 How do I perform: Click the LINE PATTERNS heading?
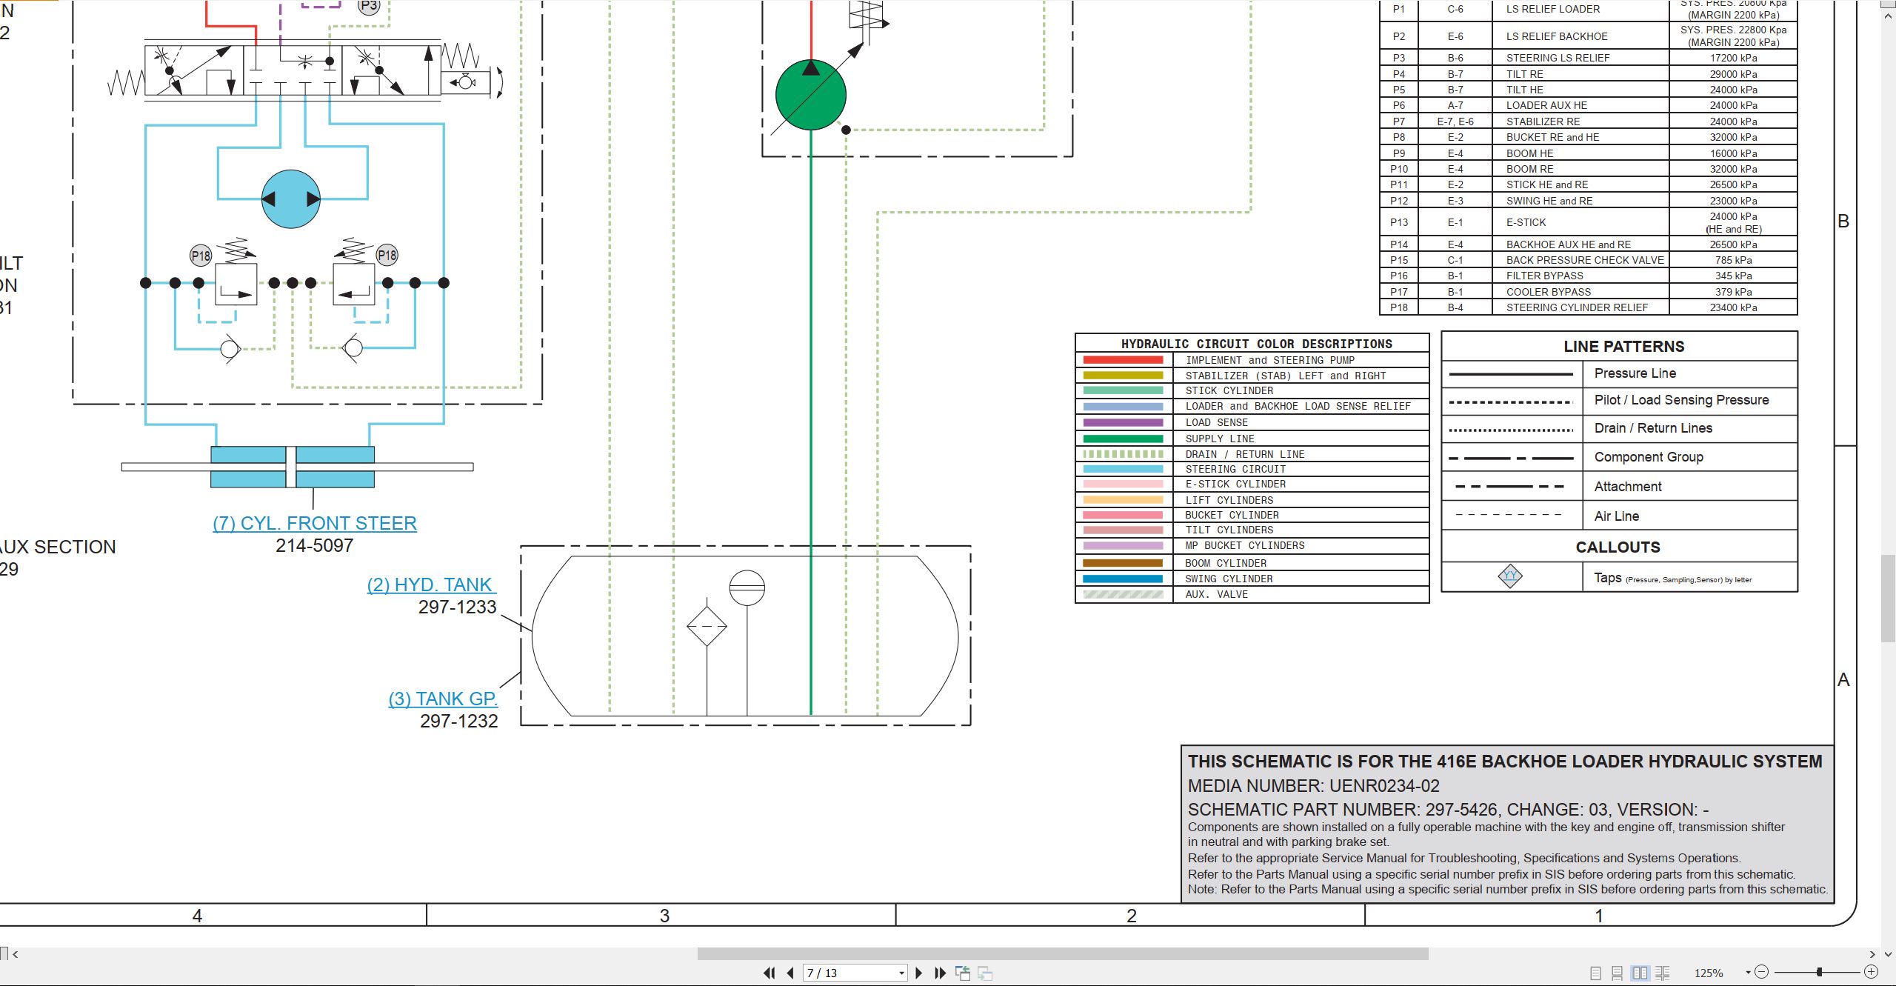1623,347
